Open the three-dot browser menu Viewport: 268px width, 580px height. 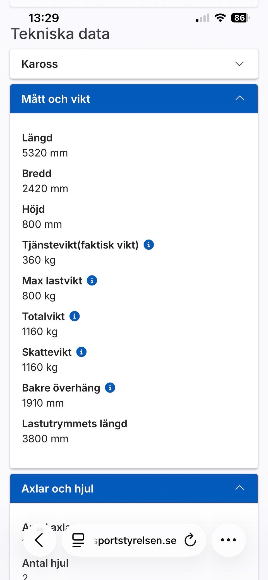[228, 540]
